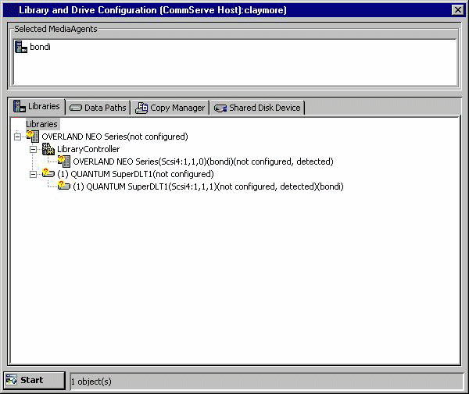469x394 pixels.
Task: Click the bondi MediaAgent icon
Action: [21, 47]
